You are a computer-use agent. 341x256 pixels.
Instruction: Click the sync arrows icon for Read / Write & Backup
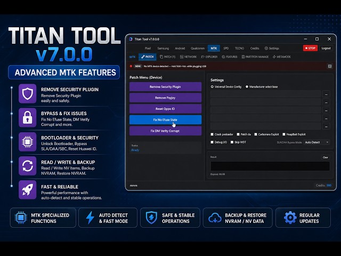28,166
